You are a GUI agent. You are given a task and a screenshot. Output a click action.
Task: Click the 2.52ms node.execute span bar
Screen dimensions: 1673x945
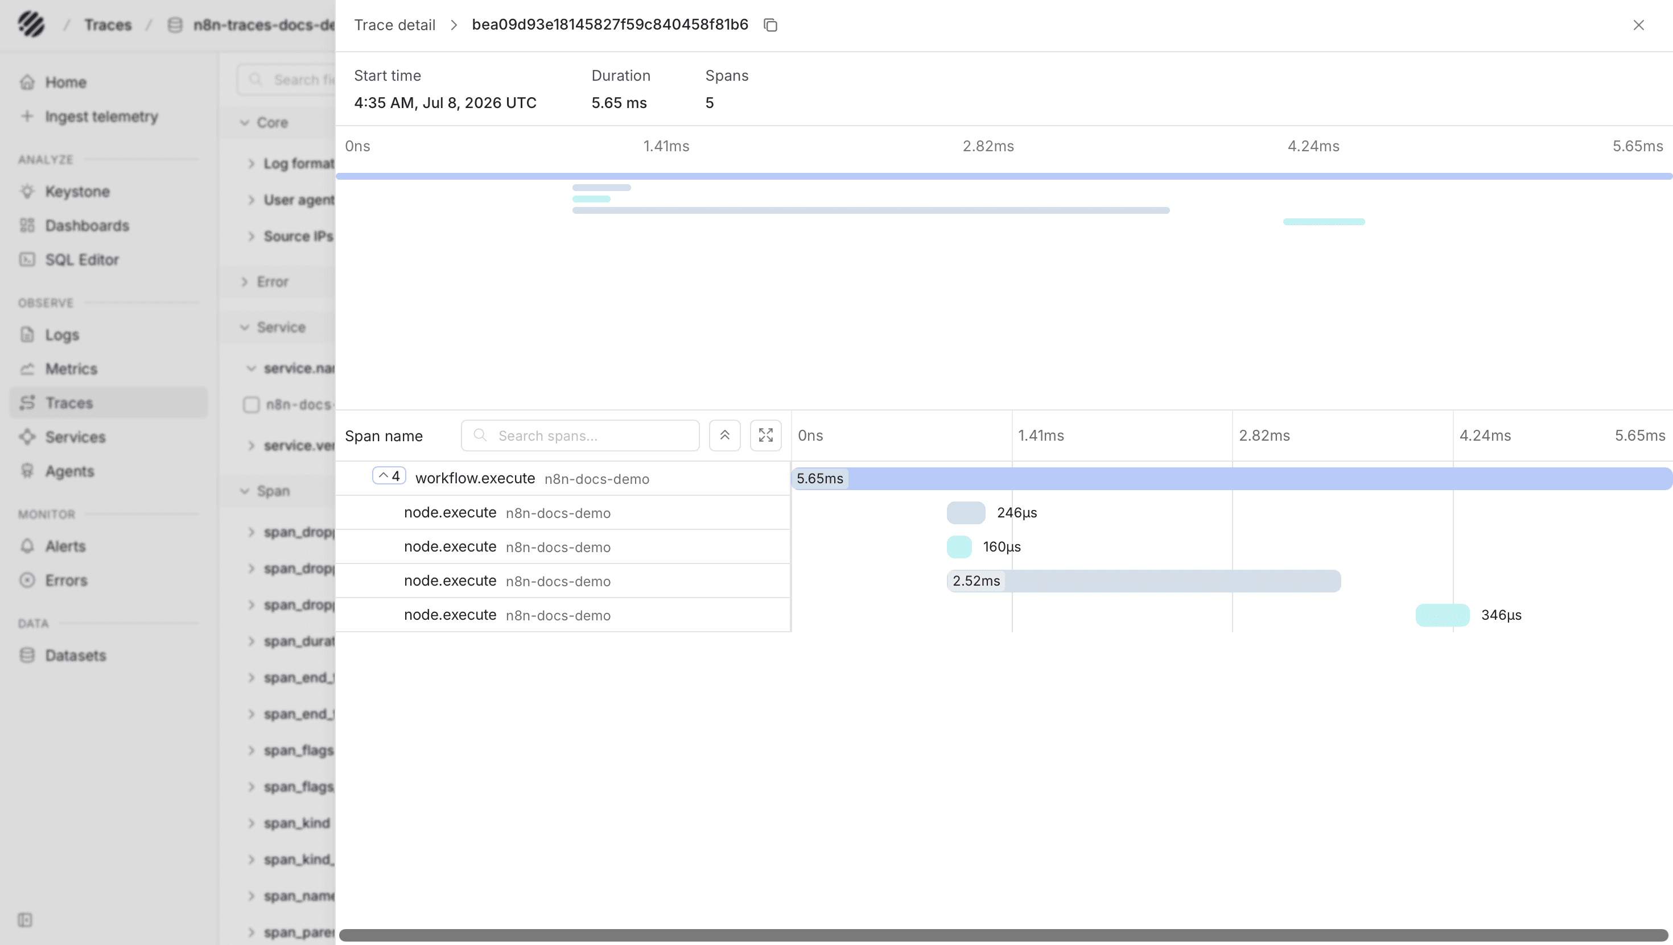coord(1144,581)
